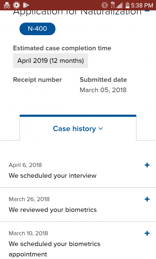Viewport: 156px width, 259px height.
Task: Expand the March 10 biometrics appointment entry
Action: [147, 233]
